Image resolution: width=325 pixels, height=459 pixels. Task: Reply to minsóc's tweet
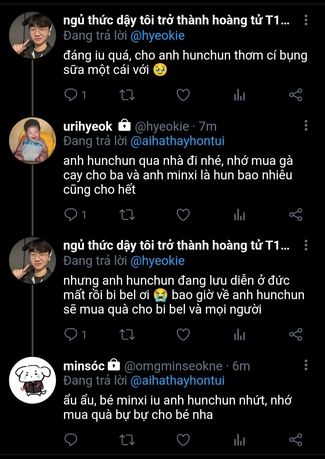pyautogui.click(x=71, y=440)
